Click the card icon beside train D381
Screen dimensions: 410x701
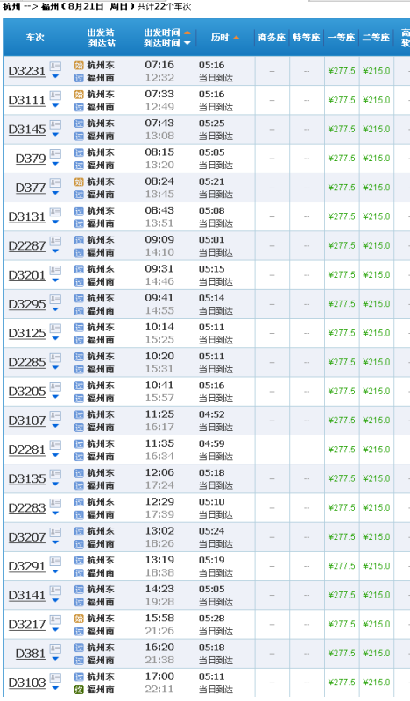55,648
